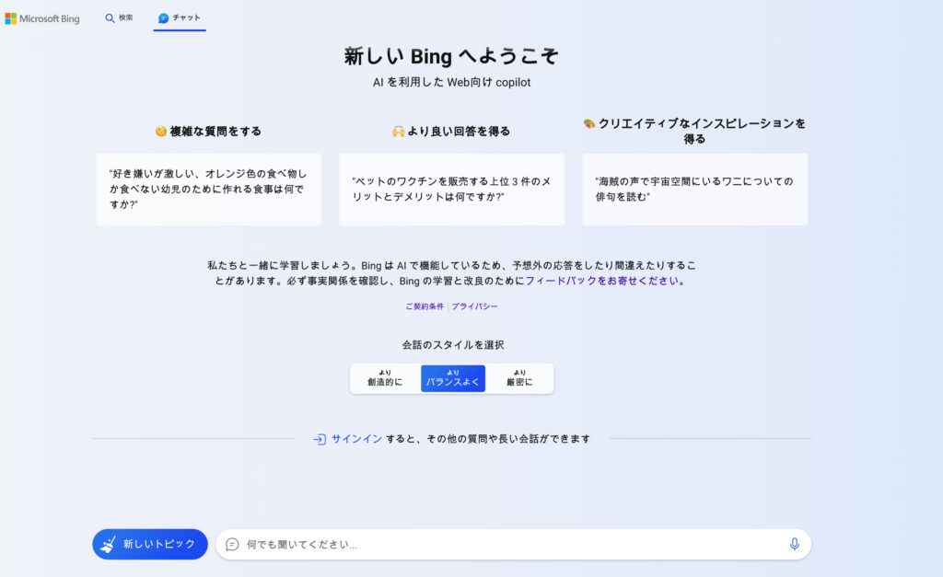Choose the pet vaccine pros and cons example card

pyautogui.click(x=451, y=190)
